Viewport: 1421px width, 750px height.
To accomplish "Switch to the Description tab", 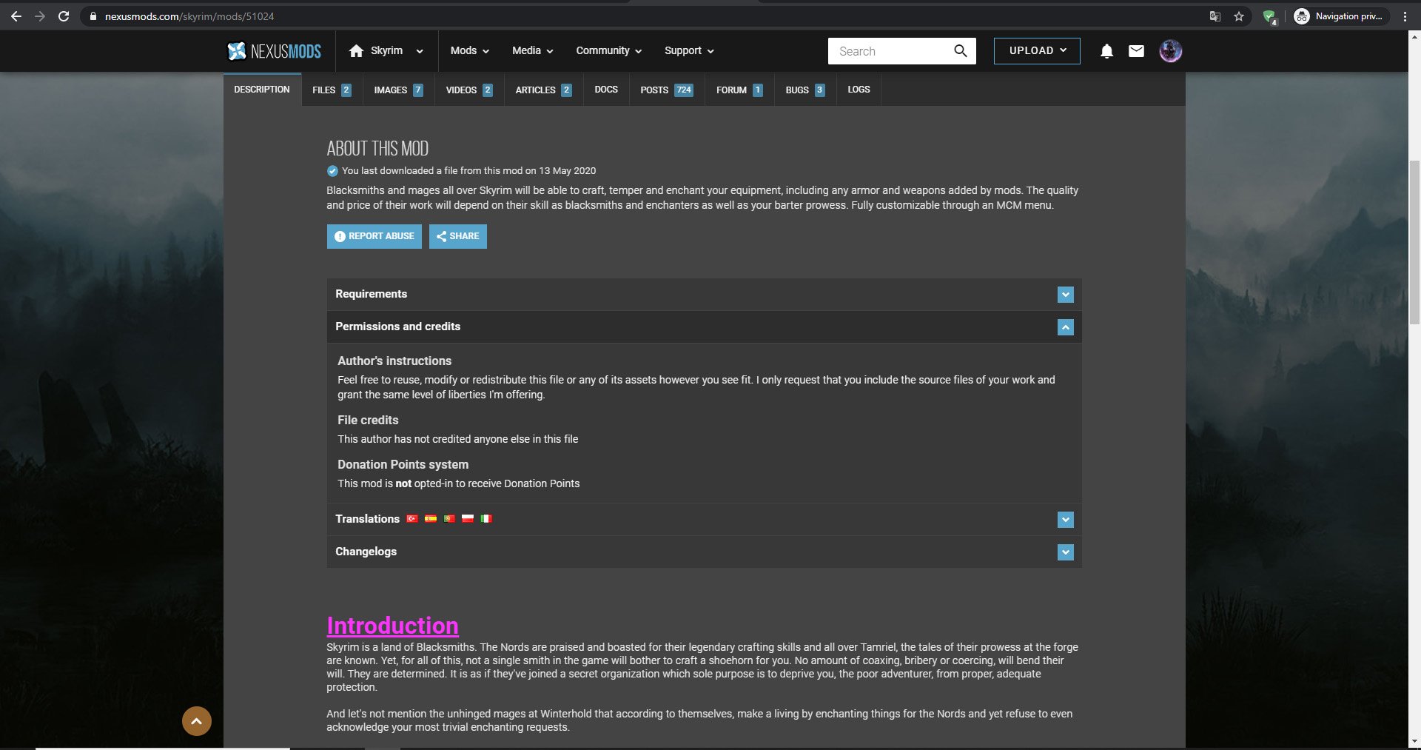I will [x=262, y=90].
